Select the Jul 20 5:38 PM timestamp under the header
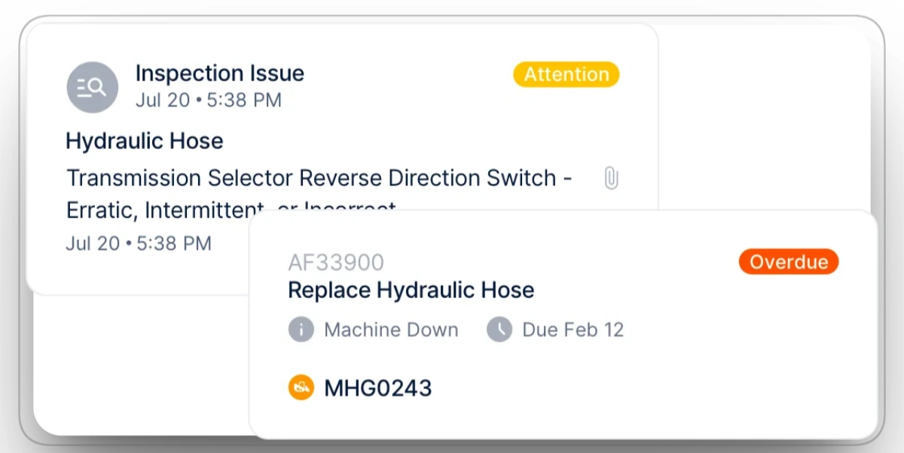This screenshot has width=904, height=453. point(208,99)
